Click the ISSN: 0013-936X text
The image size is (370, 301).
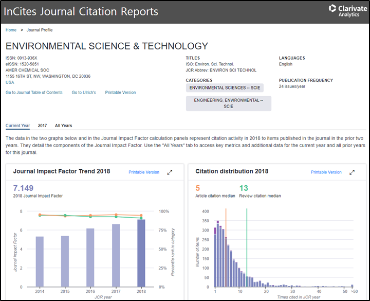click(x=22, y=58)
